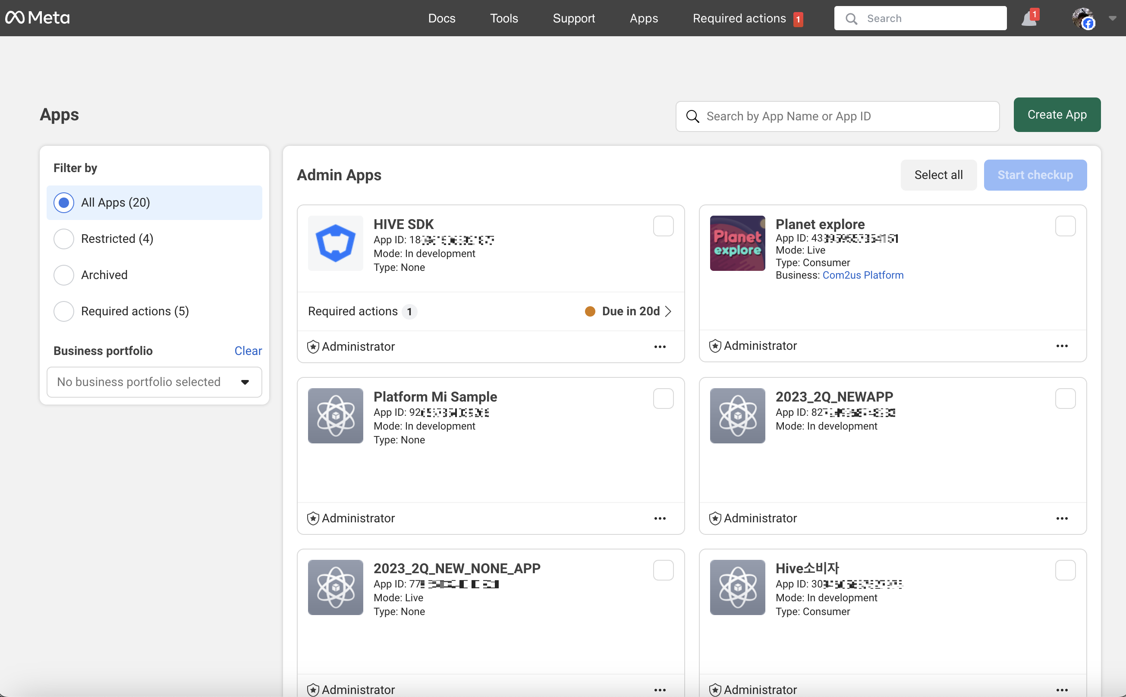Open HIVE SDK three-dot options menu
1126x697 pixels.
pos(660,347)
